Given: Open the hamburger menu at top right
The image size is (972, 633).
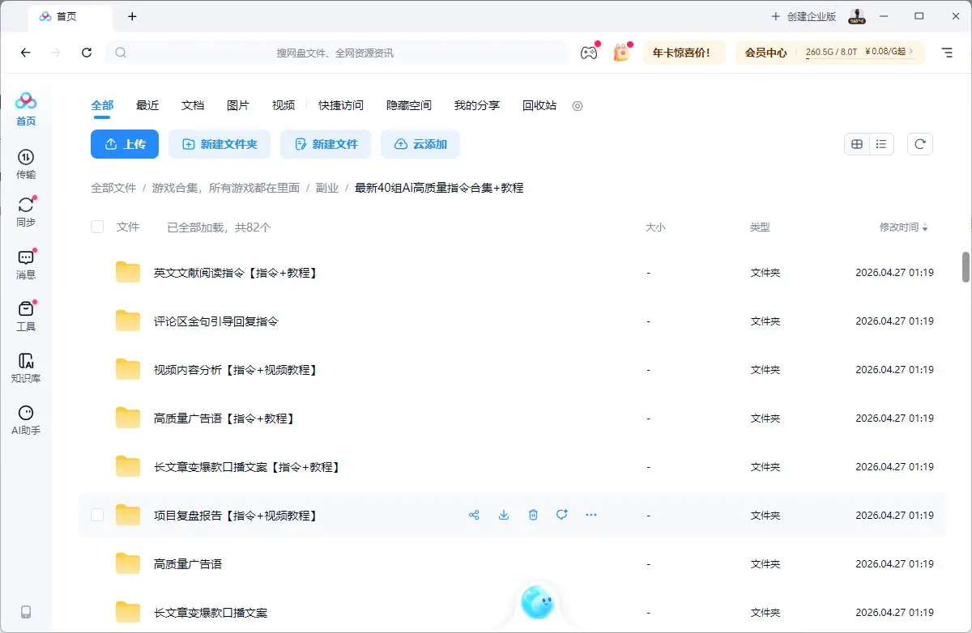Looking at the screenshot, I should click(947, 52).
